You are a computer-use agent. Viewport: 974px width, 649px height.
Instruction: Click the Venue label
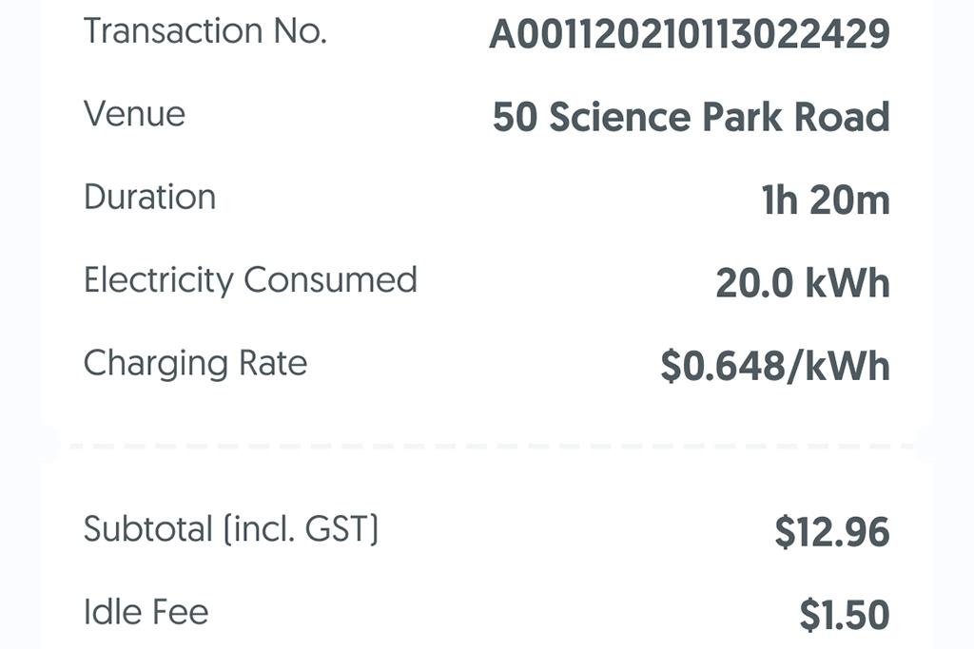point(134,114)
